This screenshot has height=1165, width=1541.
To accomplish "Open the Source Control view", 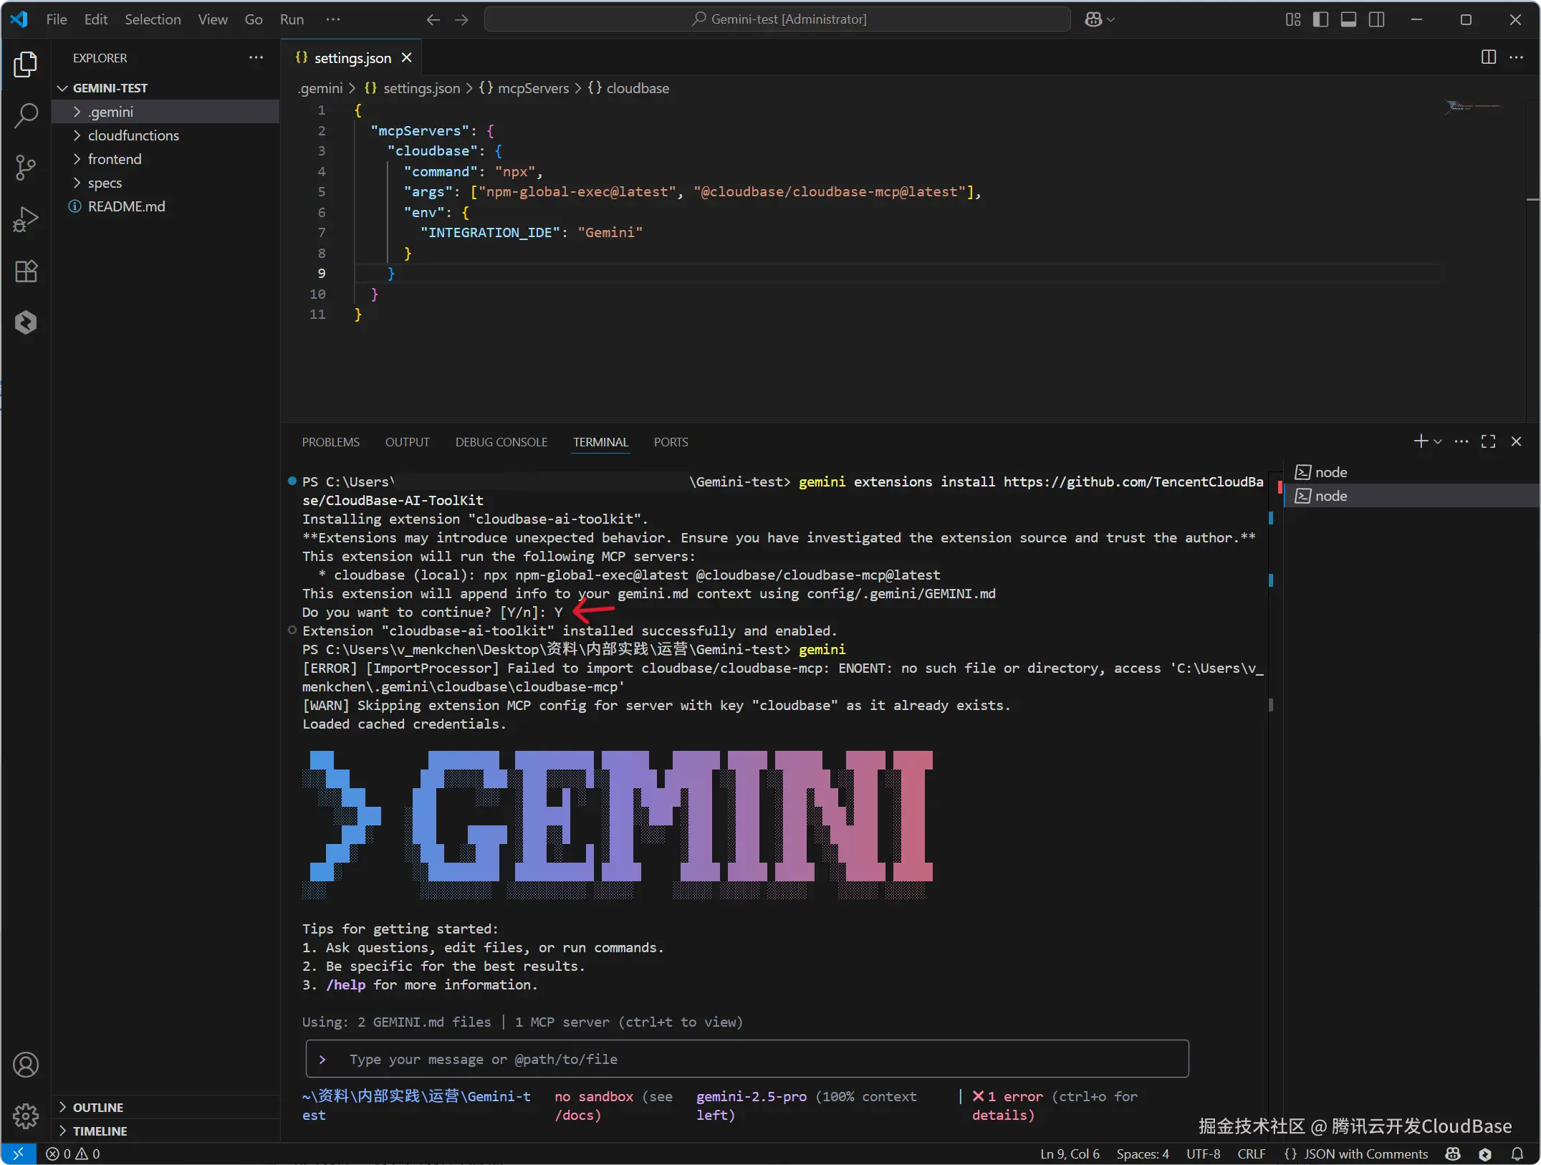I will click(26, 167).
